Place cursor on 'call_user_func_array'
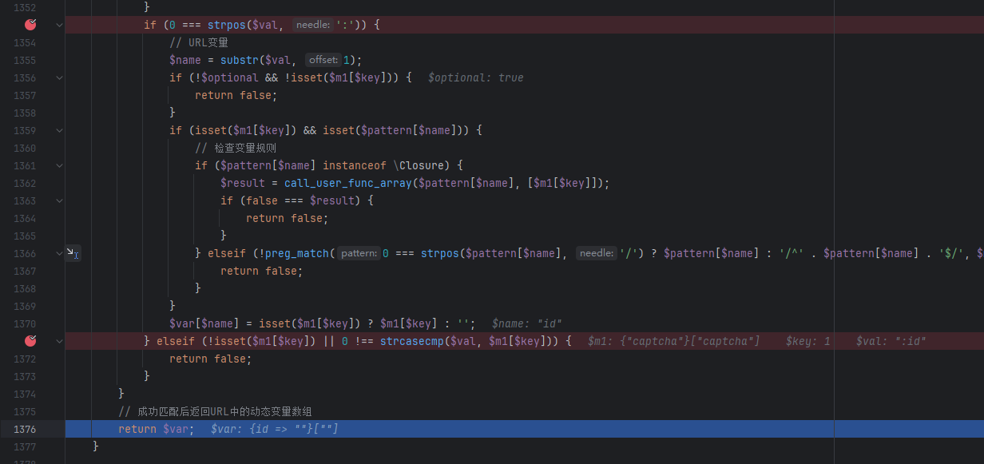 [347, 183]
